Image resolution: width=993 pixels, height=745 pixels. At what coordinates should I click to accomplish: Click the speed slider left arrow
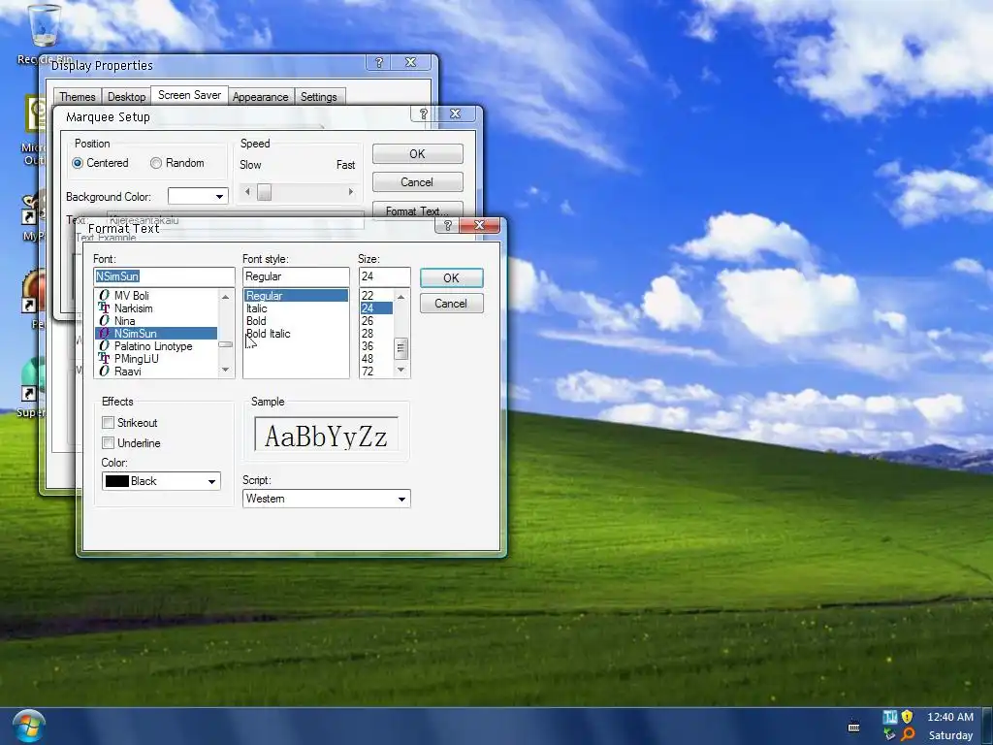pyautogui.click(x=247, y=192)
